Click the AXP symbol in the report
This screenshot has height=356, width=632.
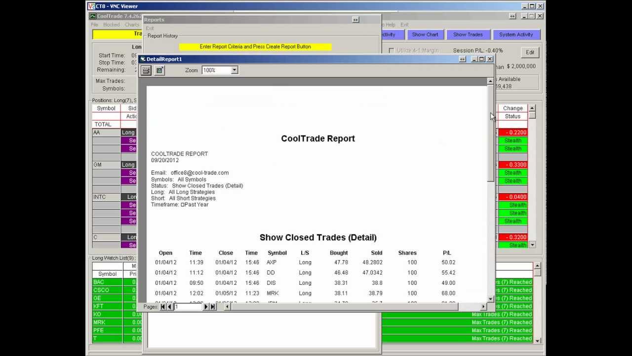[271, 263]
